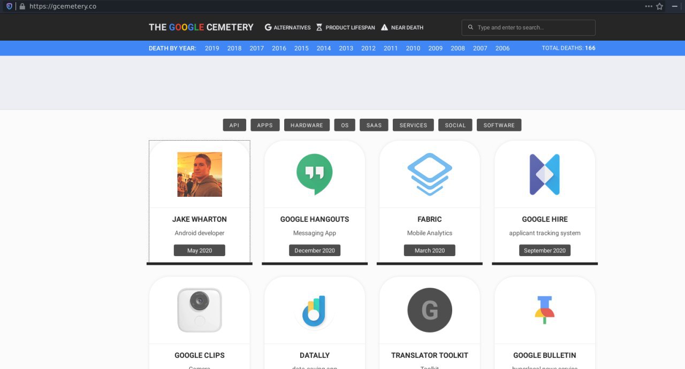Filter by the OS category

point(345,125)
